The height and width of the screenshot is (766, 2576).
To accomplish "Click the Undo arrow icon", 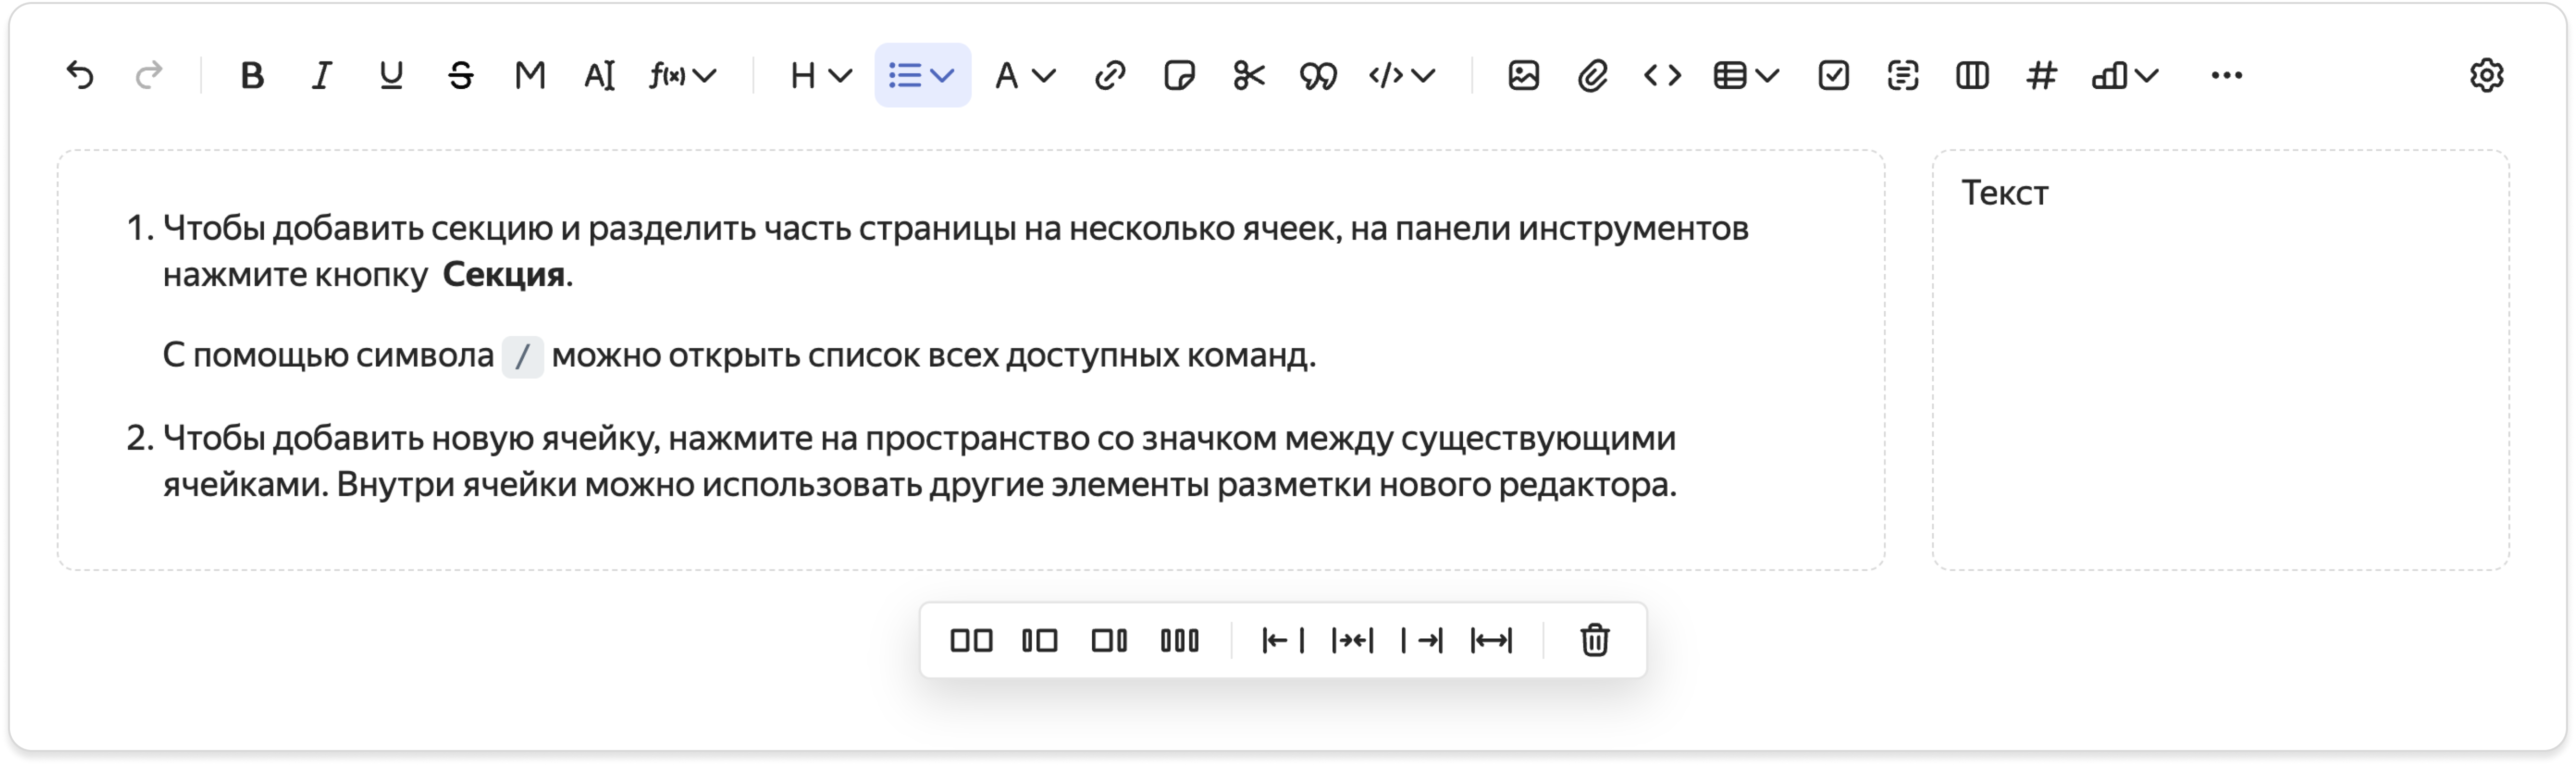I will 80,75.
